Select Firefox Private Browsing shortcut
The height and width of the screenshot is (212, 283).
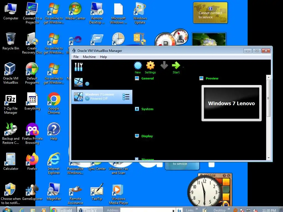pyautogui.click(x=32, y=133)
